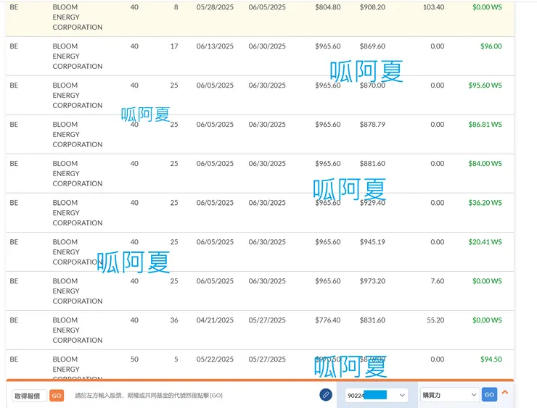Select the 55.20 disallowed loss value
The width and height of the screenshot is (537, 408).
(435, 320)
